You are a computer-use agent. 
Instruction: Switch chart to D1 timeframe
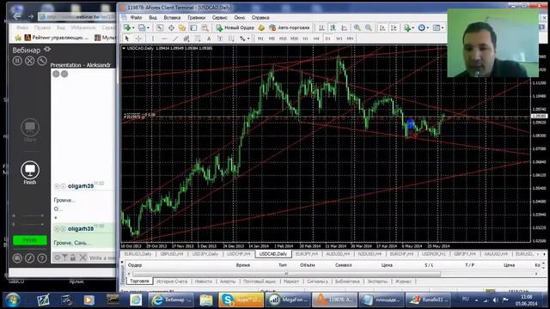click(327, 39)
